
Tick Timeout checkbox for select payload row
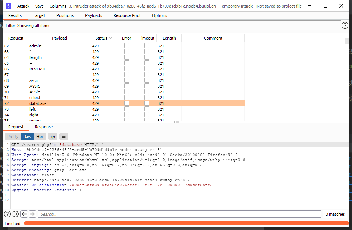(147, 98)
